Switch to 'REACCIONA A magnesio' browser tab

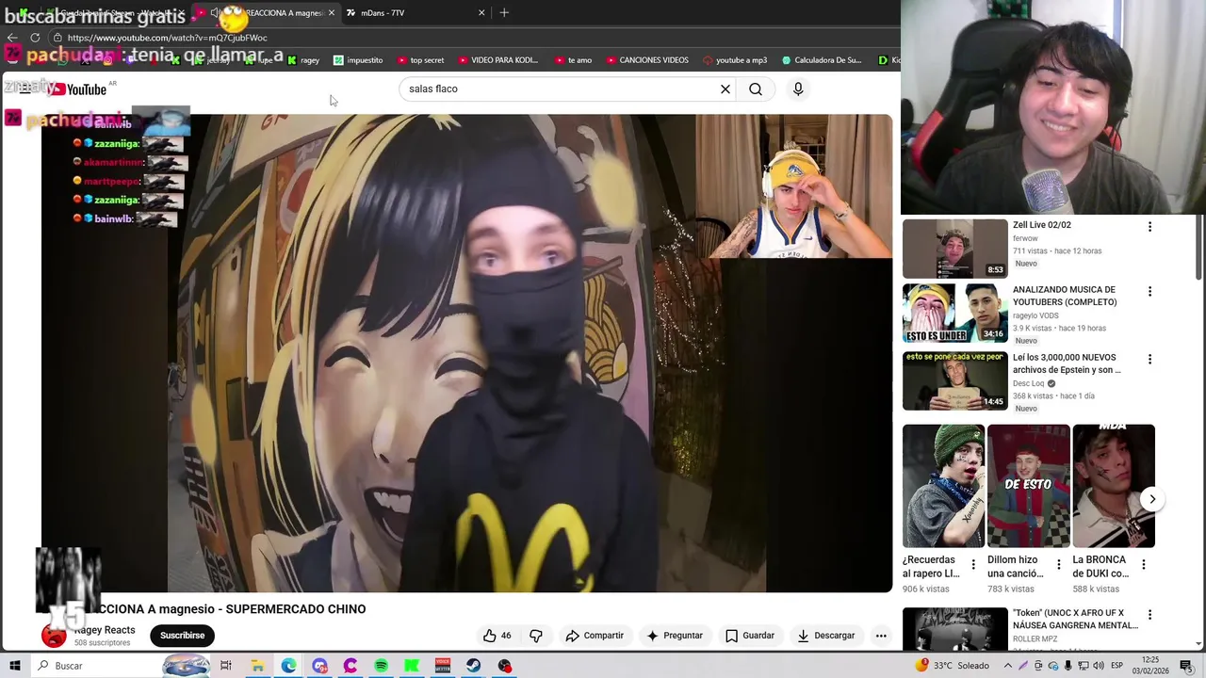(x=264, y=12)
